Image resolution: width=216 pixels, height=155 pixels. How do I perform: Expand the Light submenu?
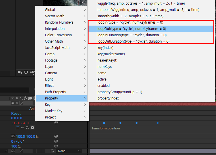[61, 79]
